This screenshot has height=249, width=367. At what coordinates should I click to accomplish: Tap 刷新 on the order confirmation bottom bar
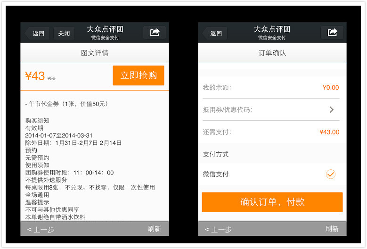pyautogui.click(x=332, y=229)
